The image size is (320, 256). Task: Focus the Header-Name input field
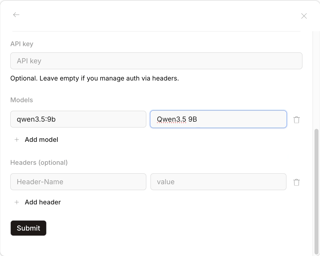pos(78,182)
